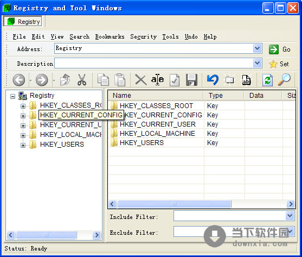Image resolution: width=302 pixels, height=257 pixels.
Task: Select HKEY_CURRENT_USER in the list
Action: (158, 124)
